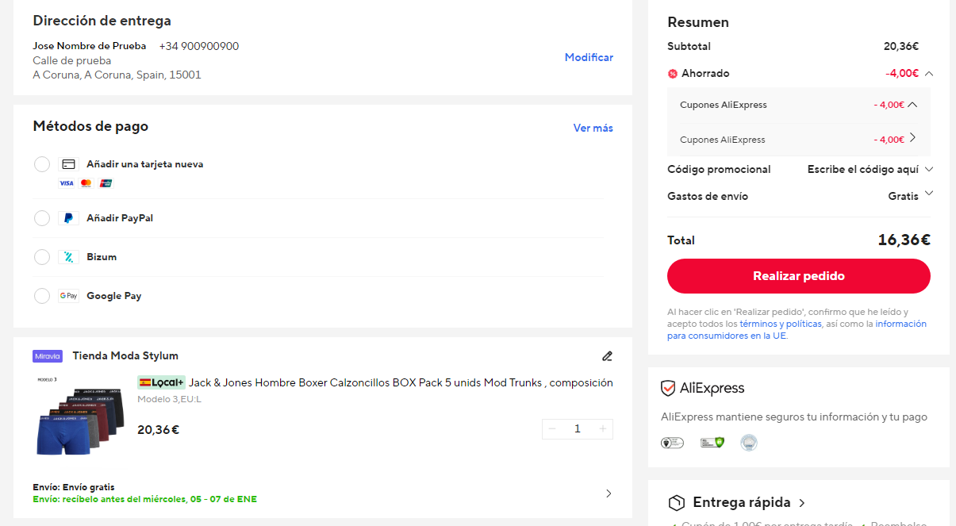Image resolution: width=956 pixels, height=526 pixels.
Task: Open shipping options via the Envío arrow
Action: (609, 493)
